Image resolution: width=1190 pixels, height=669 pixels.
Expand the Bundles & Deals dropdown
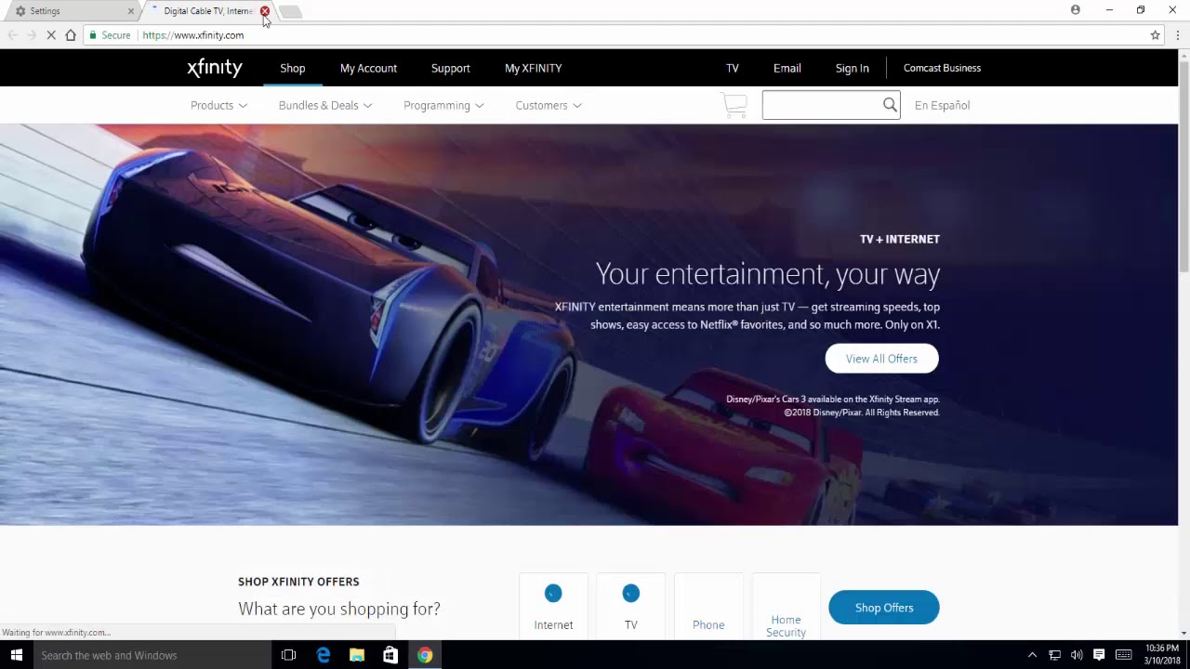[325, 105]
